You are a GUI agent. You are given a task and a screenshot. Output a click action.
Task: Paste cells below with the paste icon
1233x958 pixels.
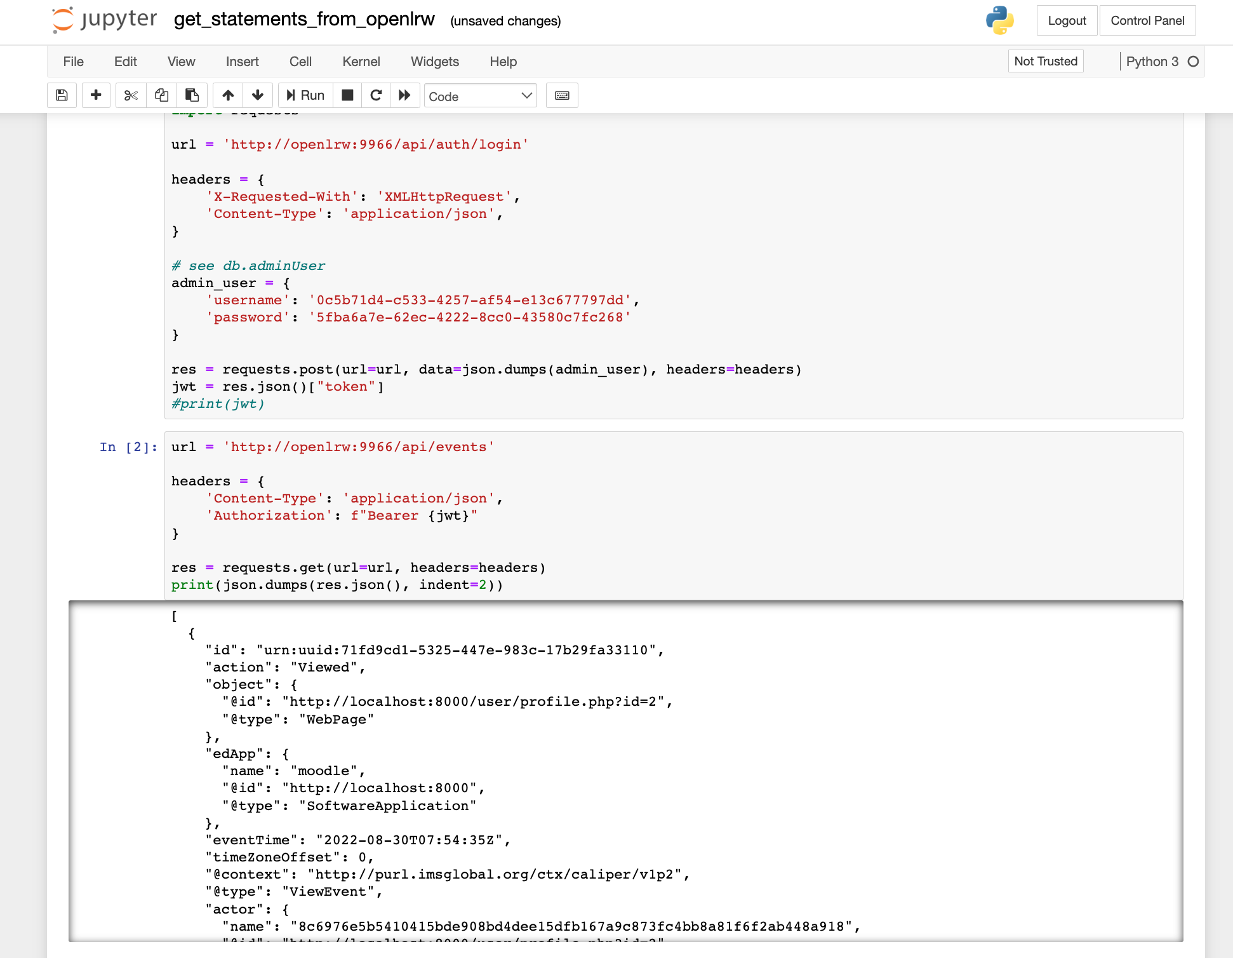click(x=192, y=95)
